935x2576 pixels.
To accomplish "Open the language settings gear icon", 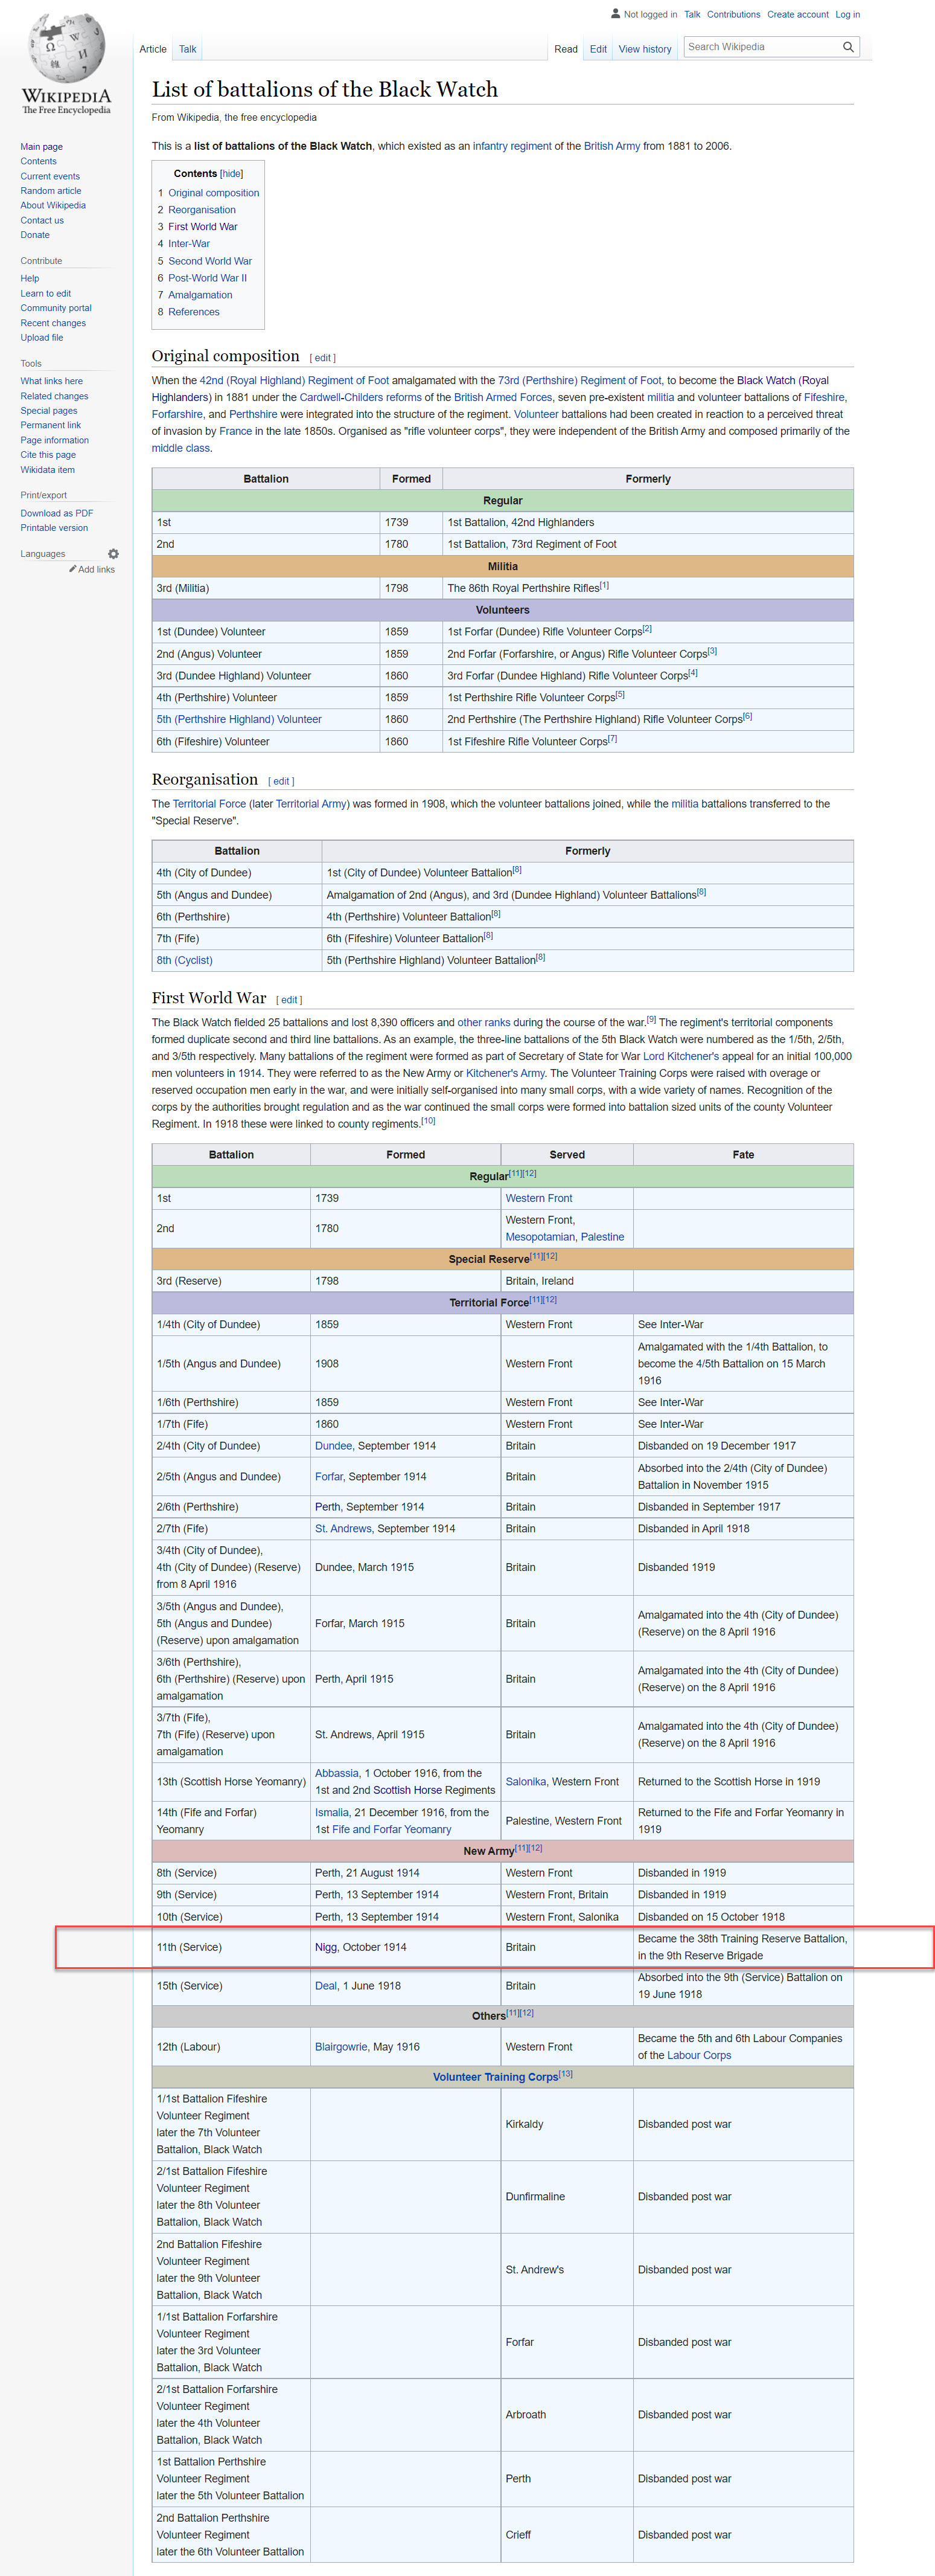I will coord(113,554).
